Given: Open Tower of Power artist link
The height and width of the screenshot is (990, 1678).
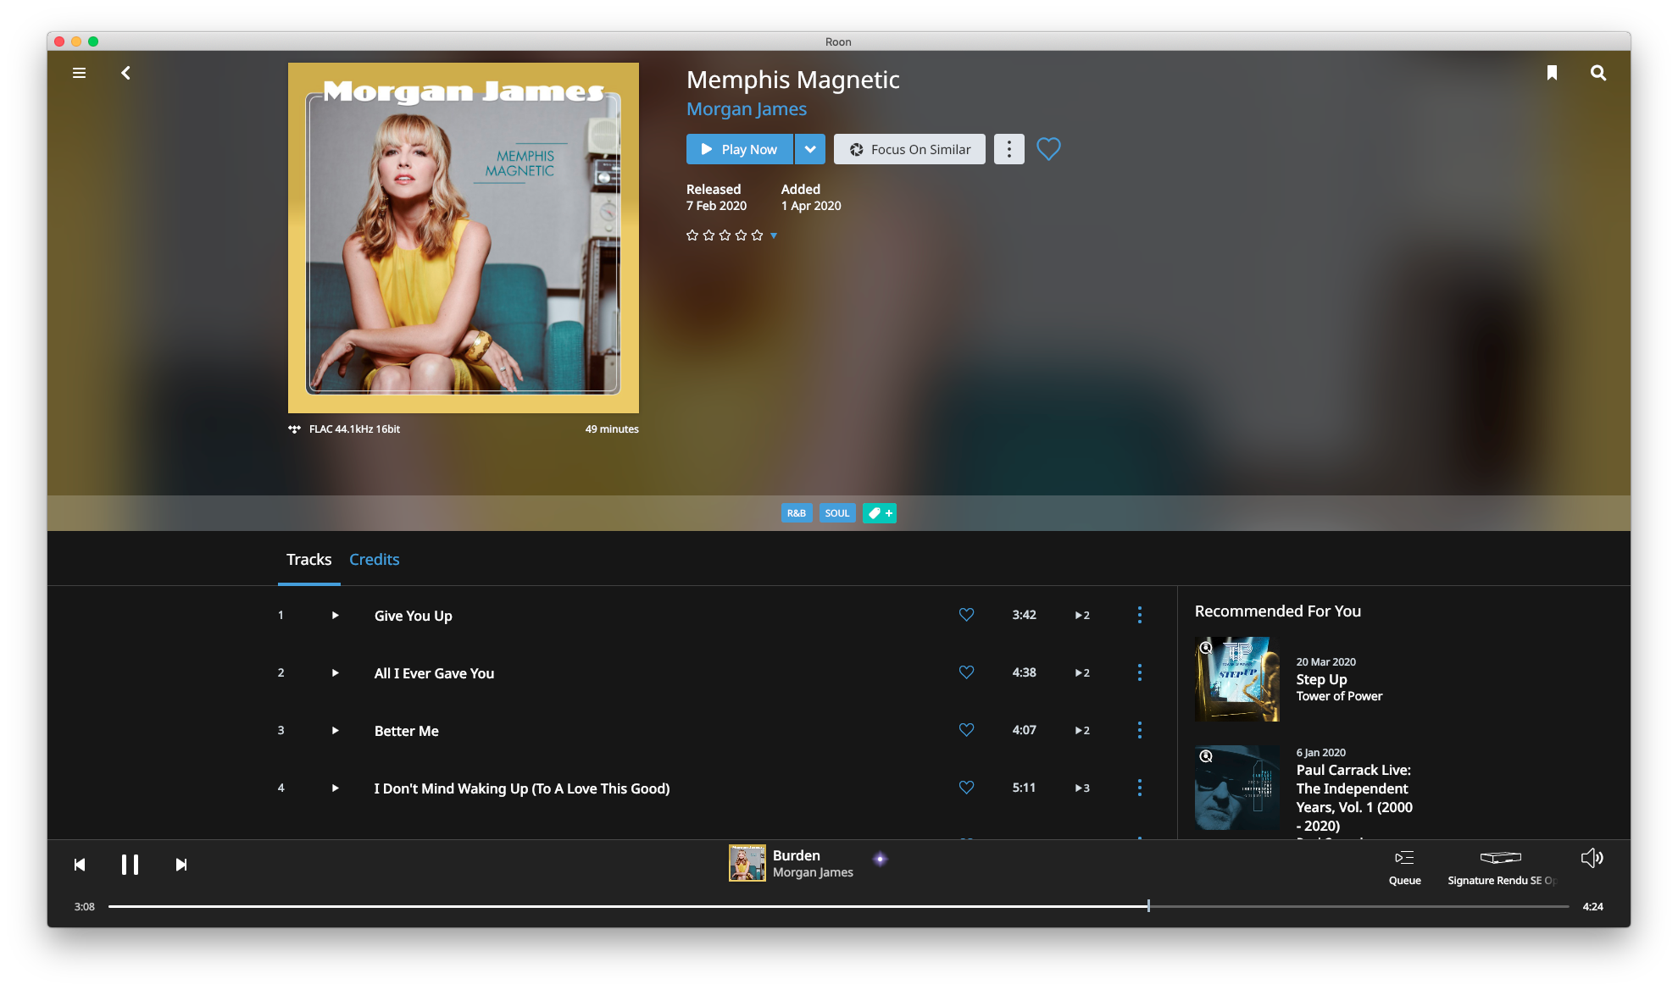Looking at the screenshot, I should coord(1339,696).
